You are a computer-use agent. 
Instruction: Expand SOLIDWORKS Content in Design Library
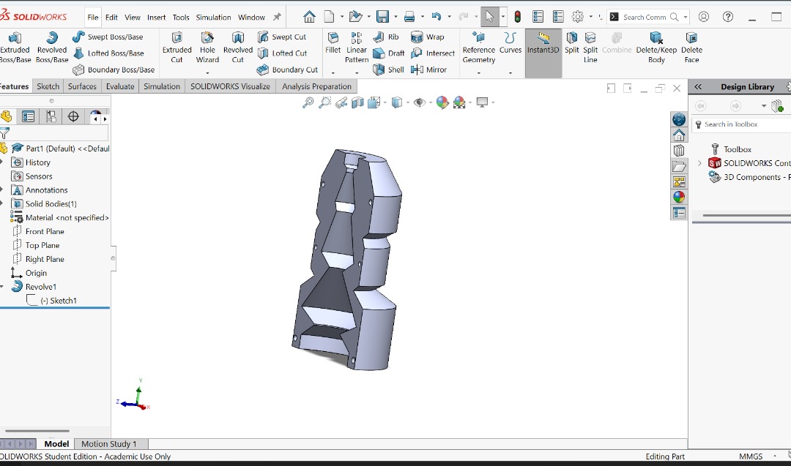(699, 163)
